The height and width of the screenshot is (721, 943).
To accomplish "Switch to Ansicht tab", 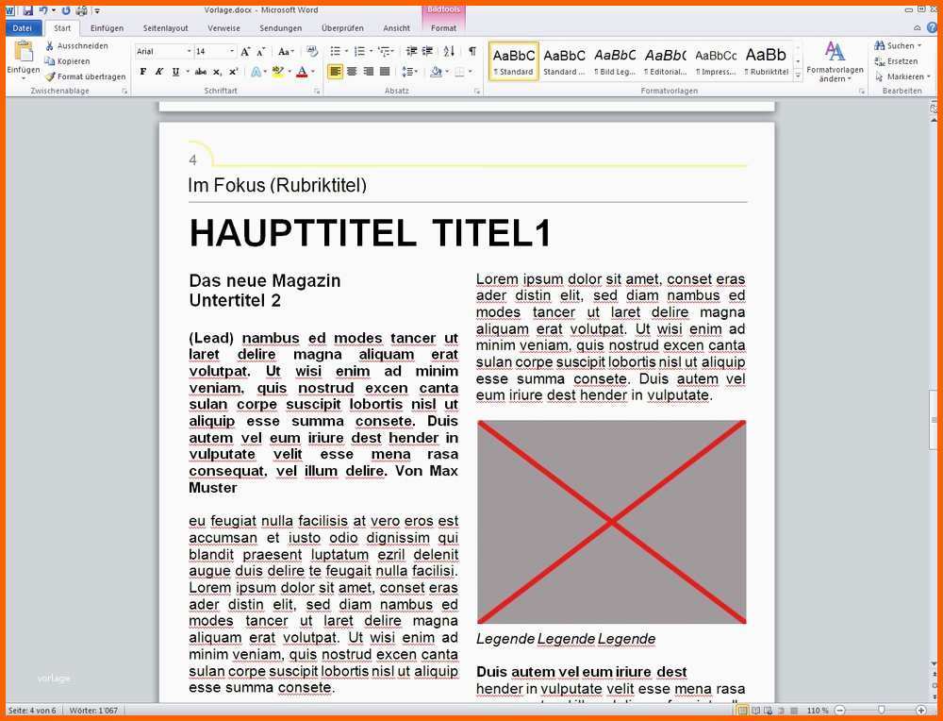I will [x=396, y=27].
